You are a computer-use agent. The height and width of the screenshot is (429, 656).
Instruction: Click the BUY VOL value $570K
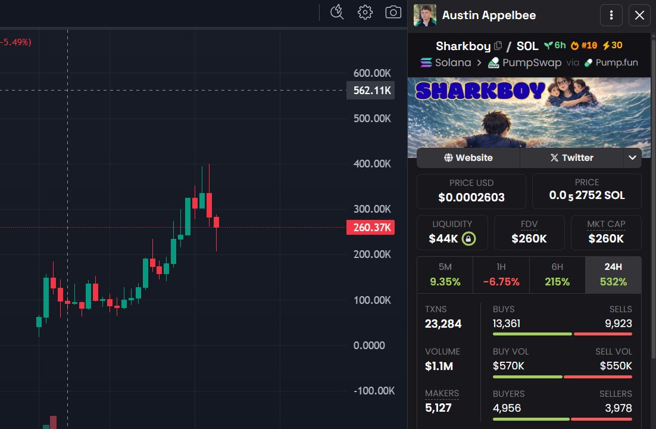[508, 366]
